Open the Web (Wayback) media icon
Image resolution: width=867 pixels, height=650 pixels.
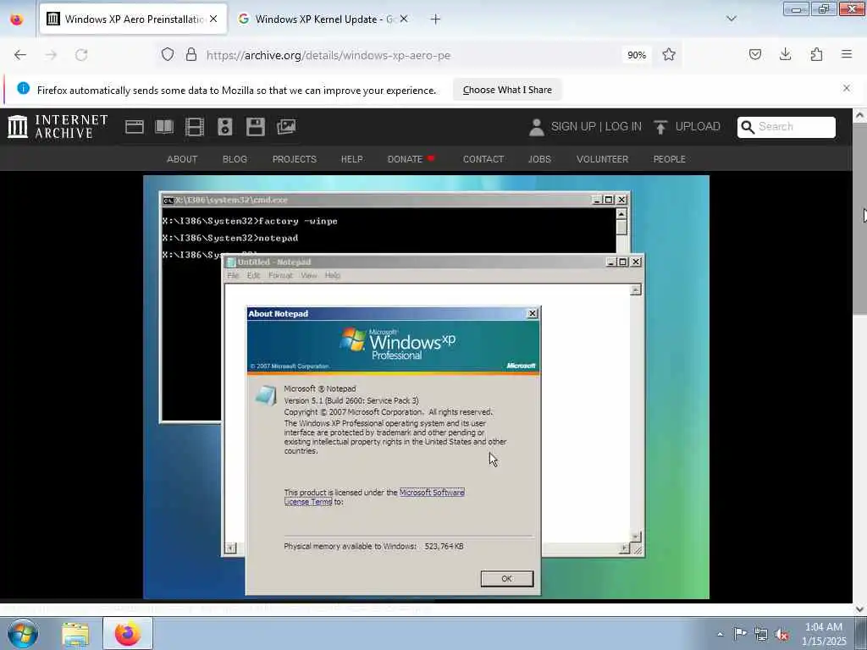135,127
